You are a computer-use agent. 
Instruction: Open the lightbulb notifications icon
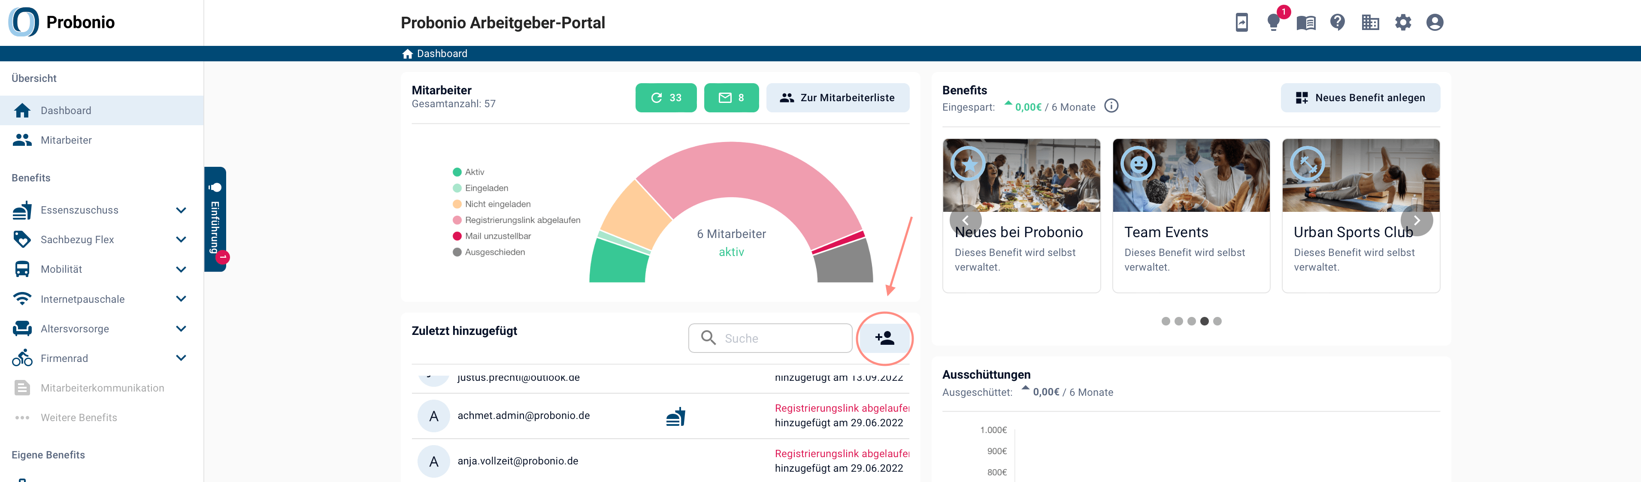point(1273,23)
